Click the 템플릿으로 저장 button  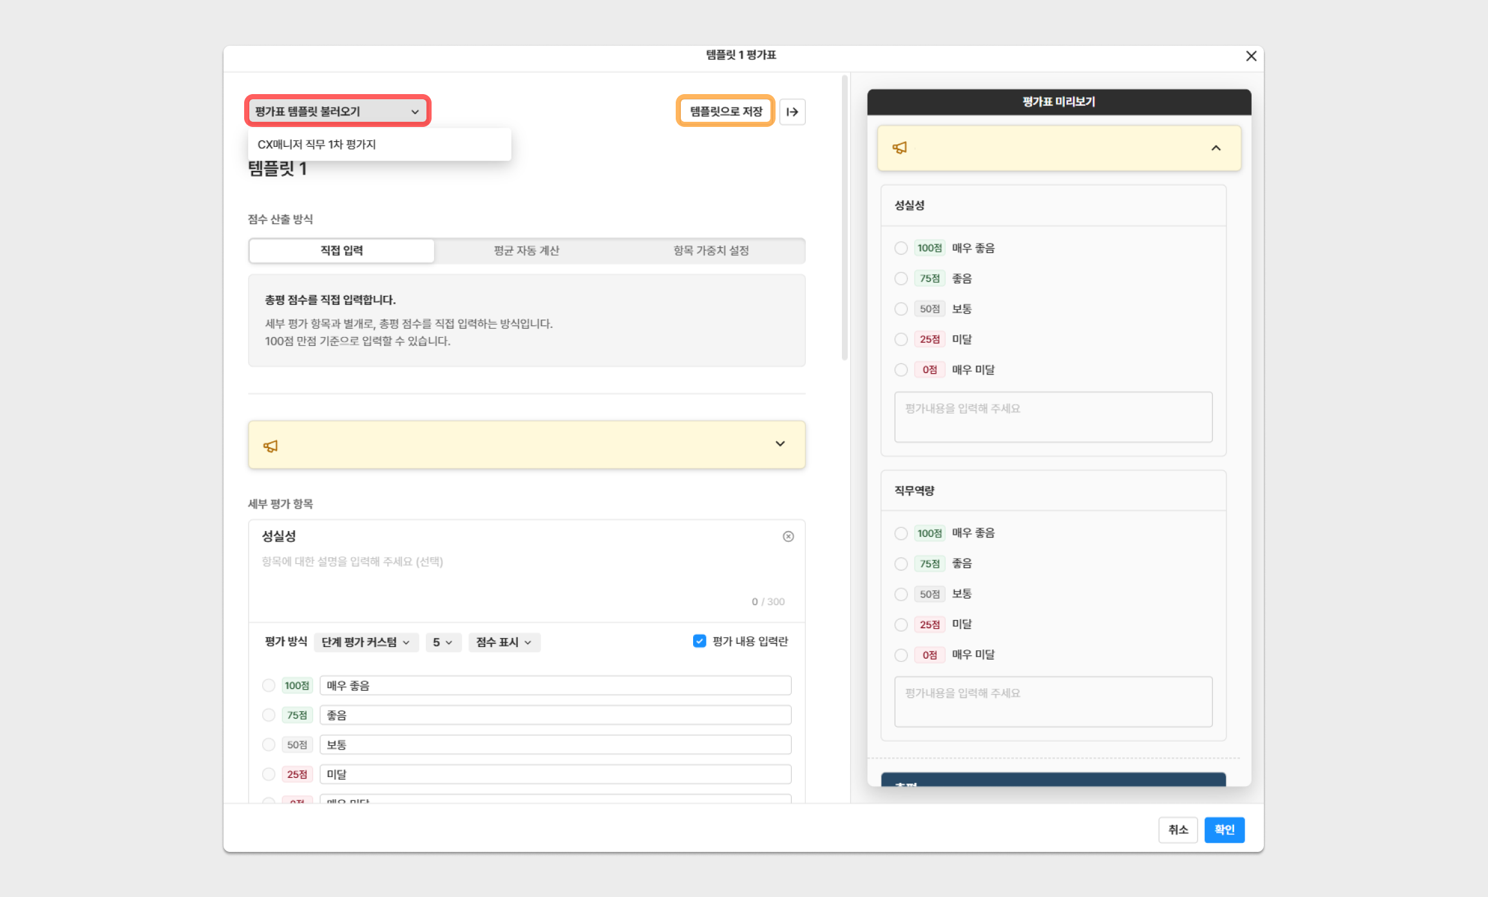[x=725, y=111]
